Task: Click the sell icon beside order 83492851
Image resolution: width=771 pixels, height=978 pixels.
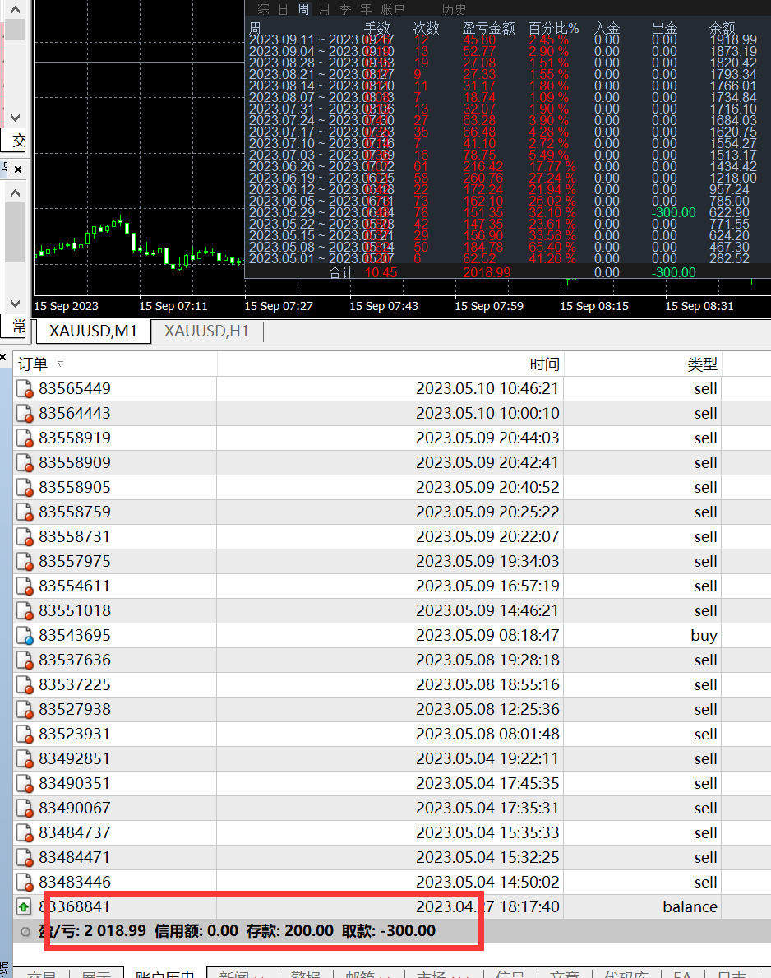Action: 25,759
